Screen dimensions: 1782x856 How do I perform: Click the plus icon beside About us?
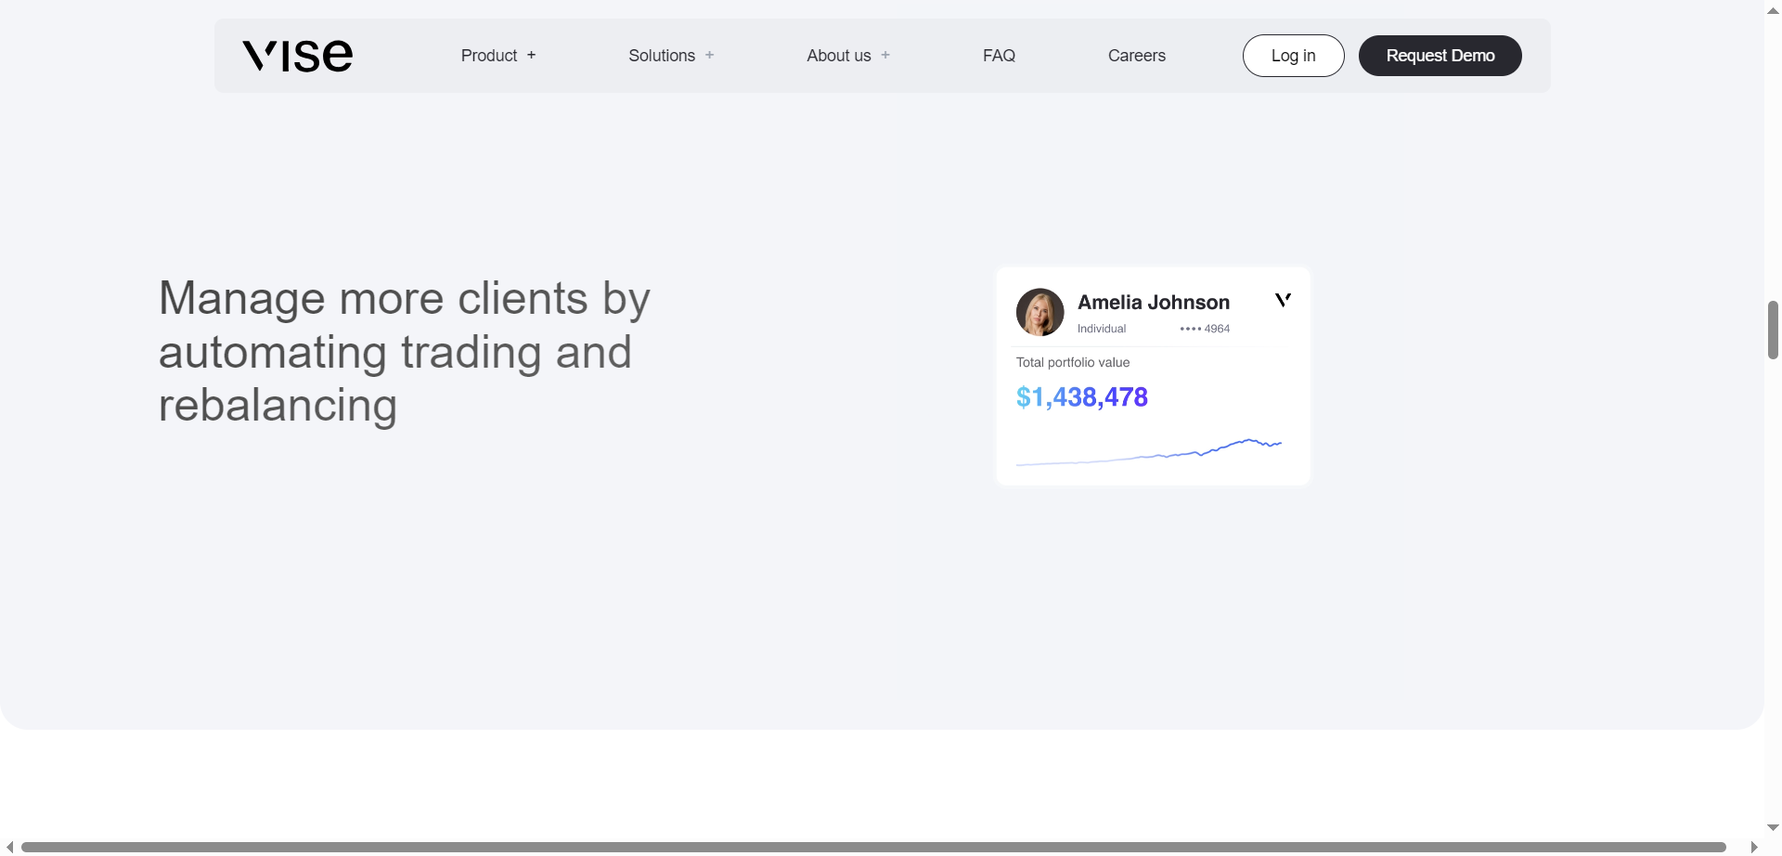[885, 55]
